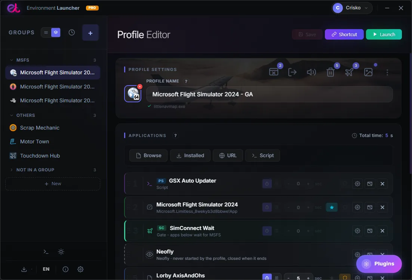Open the background image picture icon
This screenshot has width=412, height=280.
(x=368, y=72)
